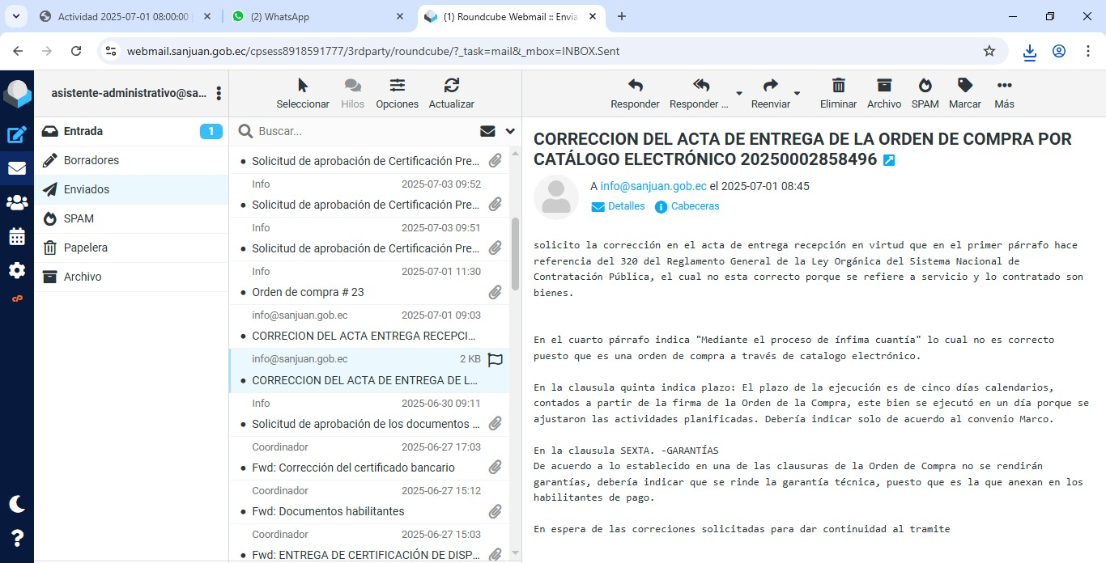Open the contacts icon in sidebar
Screen dimensions: 1106x563
tap(16, 202)
